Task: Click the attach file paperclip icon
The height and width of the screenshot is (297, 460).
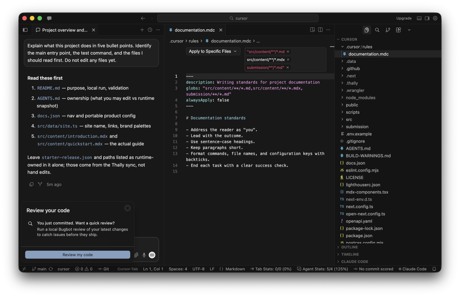Action: 136,255
